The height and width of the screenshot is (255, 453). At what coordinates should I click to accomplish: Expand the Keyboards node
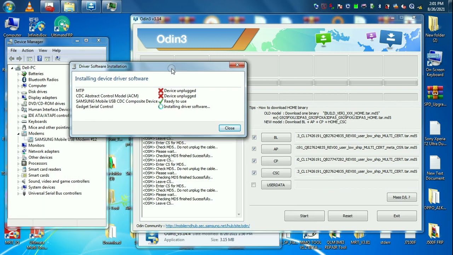click(18, 121)
